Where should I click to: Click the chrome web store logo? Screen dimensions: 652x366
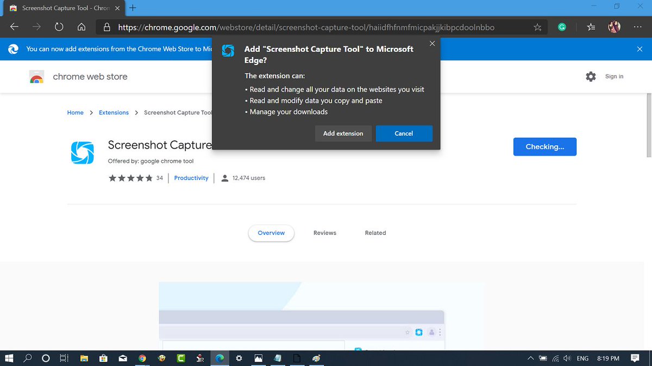(x=36, y=76)
